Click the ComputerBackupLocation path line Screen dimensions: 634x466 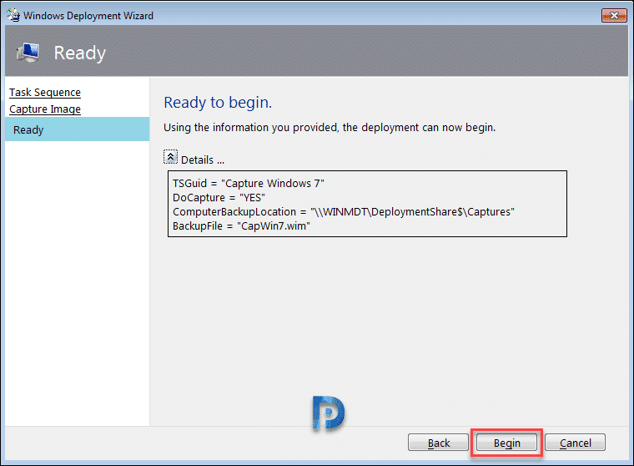pos(344,212)
